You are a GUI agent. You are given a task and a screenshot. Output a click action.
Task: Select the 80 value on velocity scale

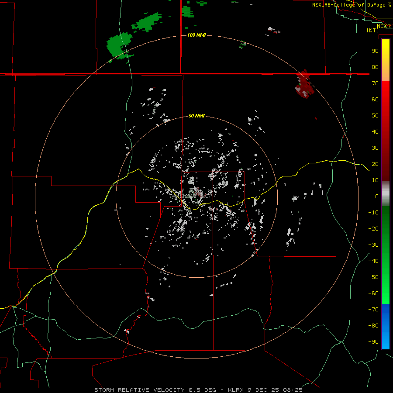[375, 67]
